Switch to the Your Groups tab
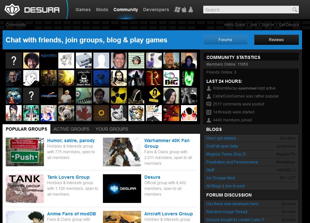 pos(112,129)
